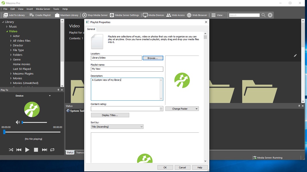Image resolution: width=307 pixels, height=172 pixels.
Task: Click the dialog's vertical scrollbar down arrow
Action: (205, 161)
